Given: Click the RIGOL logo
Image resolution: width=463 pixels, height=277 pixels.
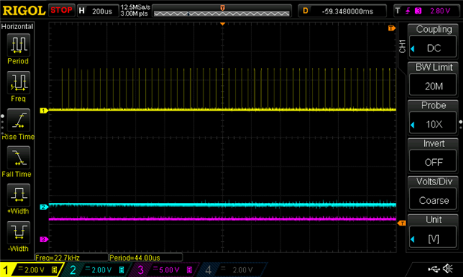Looking at the screenshot, I should coord(24,10).
